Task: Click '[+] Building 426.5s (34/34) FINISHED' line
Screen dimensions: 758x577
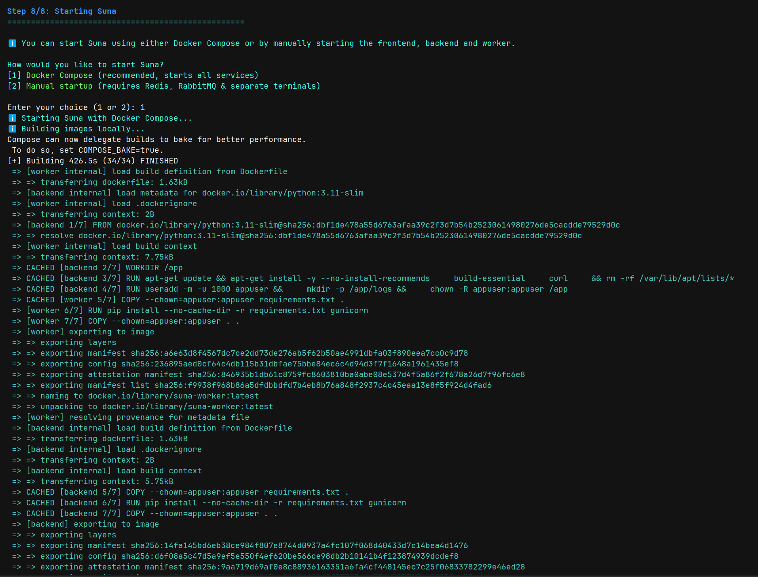Action: (x=93, y=161)
